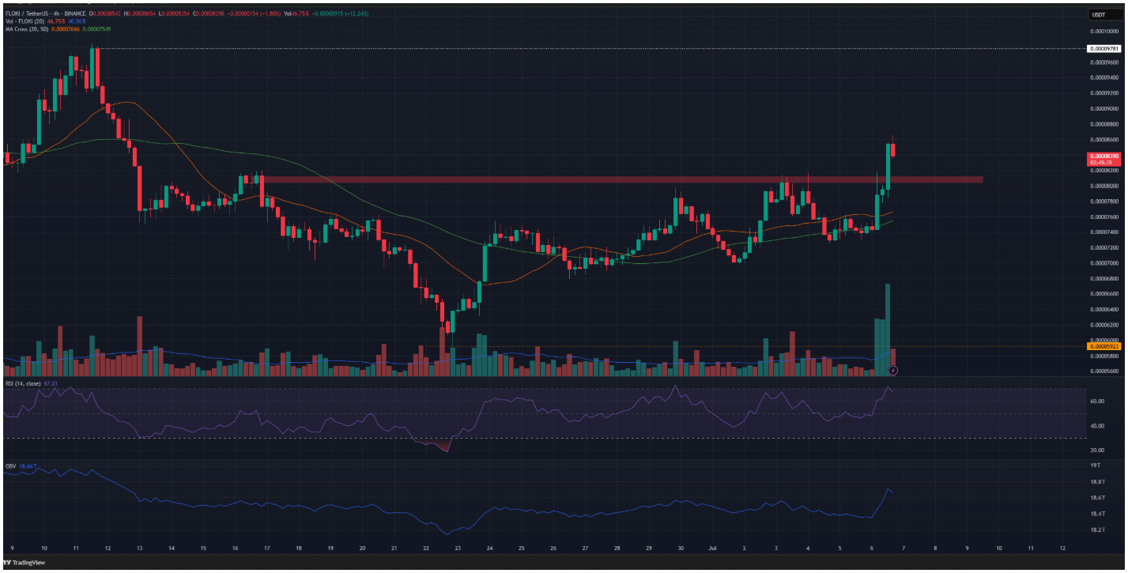
Task: Click the 0.00009000 price axis label
Action: click(1103, 108)
